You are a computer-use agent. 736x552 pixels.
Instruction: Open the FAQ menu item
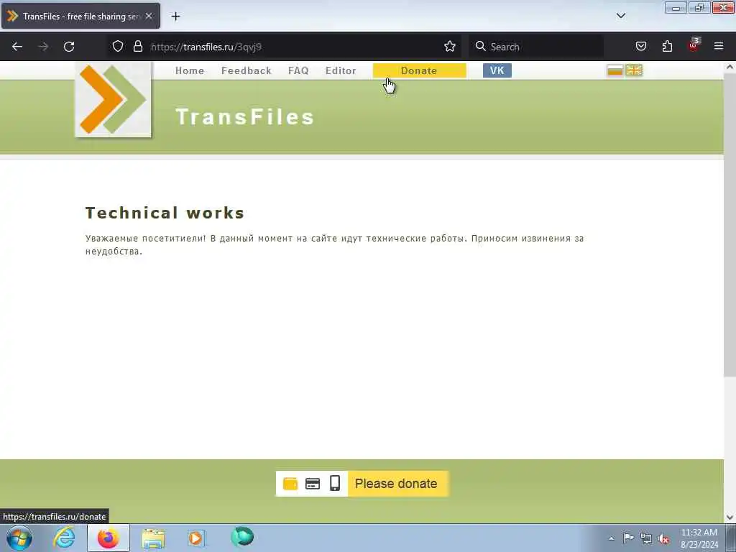tap(298, 70)
